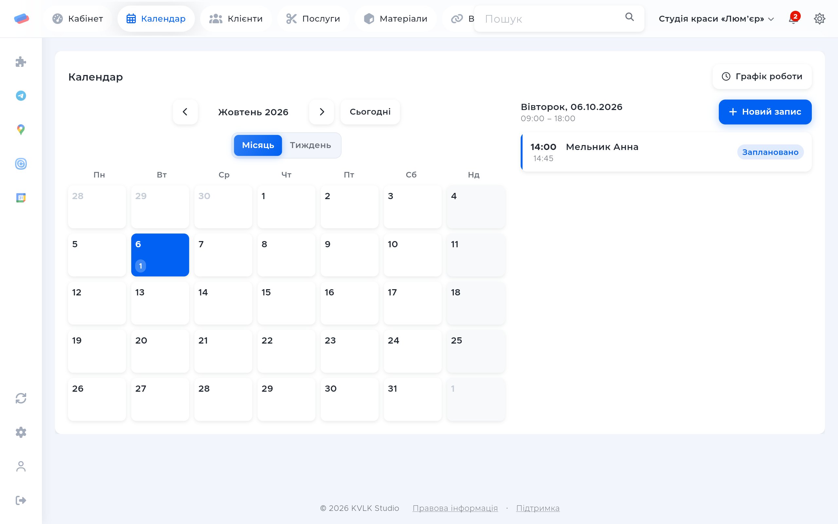838x524 pixels.
Task: Open the sidebar gear settings icon
Action: point(21,432)
